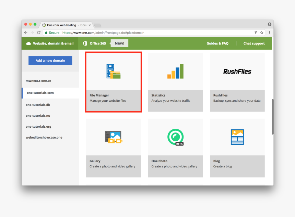Screen dimensions: 295x217
Task: Go back with the browser back arrow
Action: [26, 33]
